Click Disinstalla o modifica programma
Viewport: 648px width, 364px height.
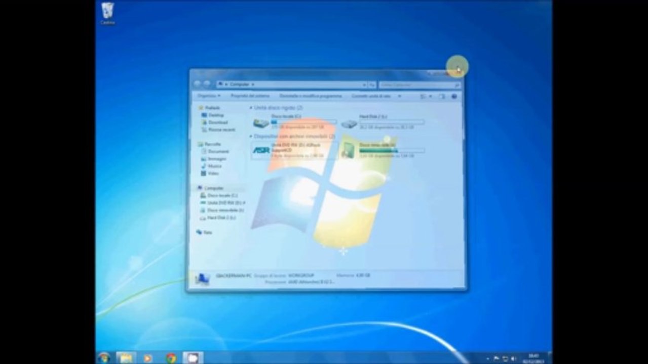pos(311,96)
